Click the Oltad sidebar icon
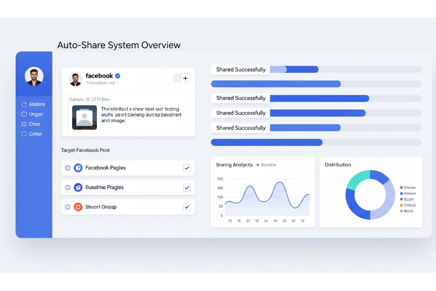The height and width of the screenshot is (291, 436). (x=24, y=124)
